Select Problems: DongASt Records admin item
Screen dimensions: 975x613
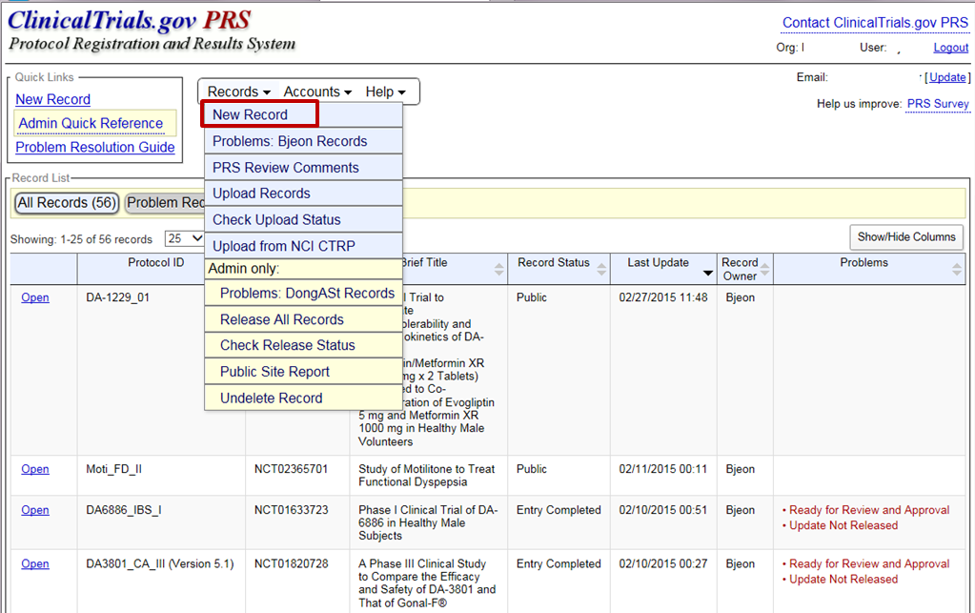(x=303, y=294)
